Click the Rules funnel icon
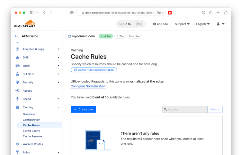The image size is (241, 155). point(17,152)
